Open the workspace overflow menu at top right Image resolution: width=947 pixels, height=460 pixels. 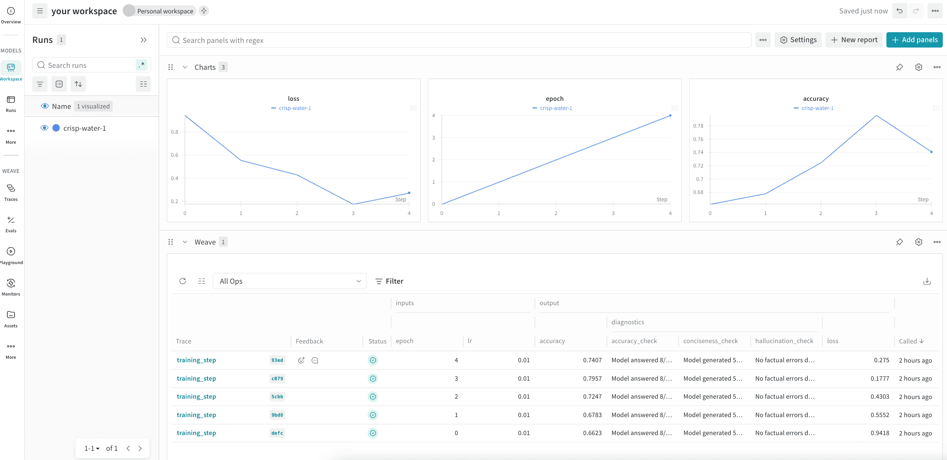(935, 11)
